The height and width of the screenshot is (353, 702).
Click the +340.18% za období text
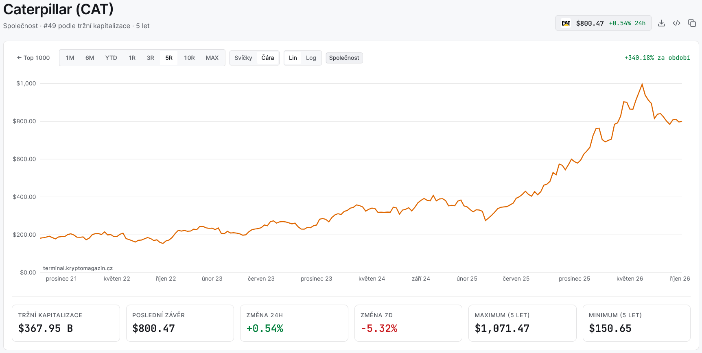click(x=657, y=58)
